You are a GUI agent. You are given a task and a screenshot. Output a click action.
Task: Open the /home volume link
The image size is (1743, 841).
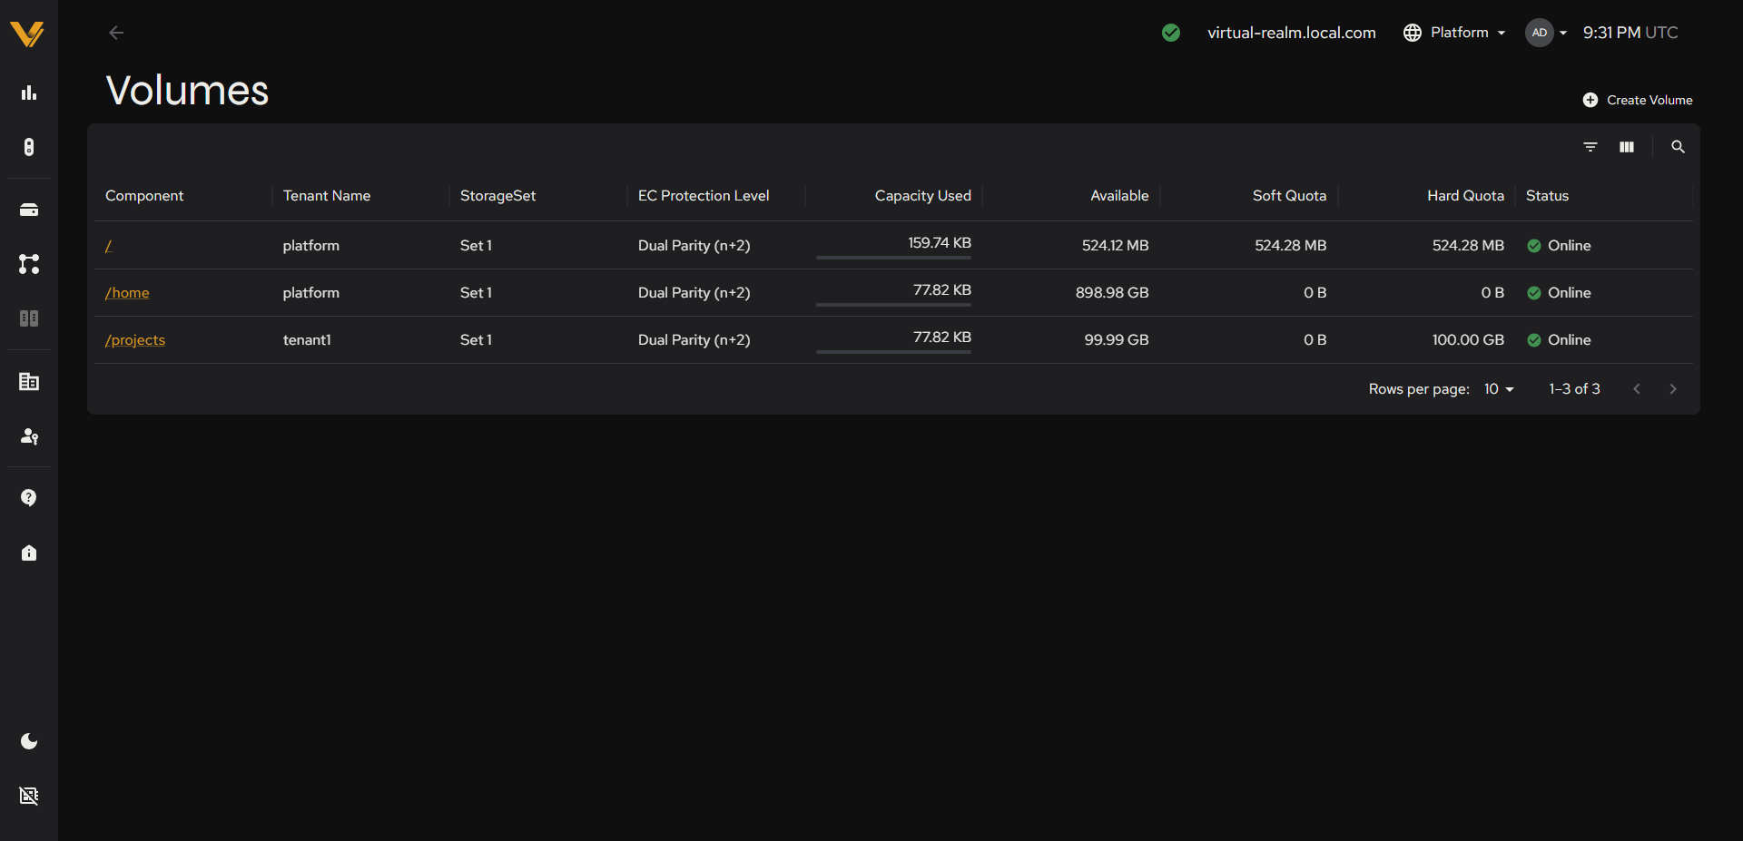pos(127,293)
